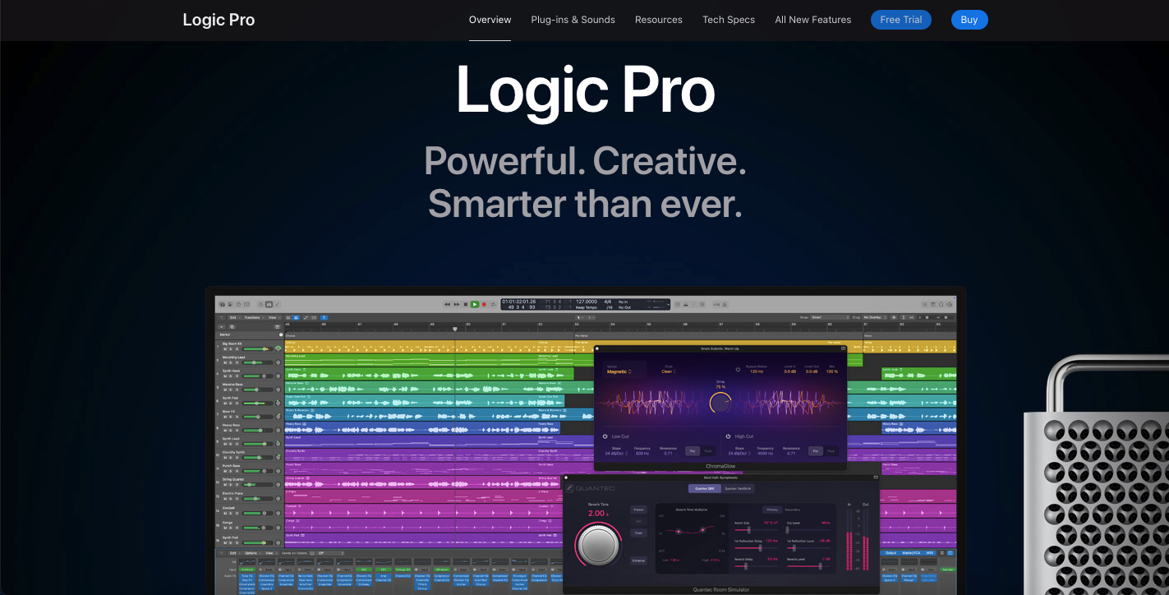Open the High Cut Slope dropdown
This screenshot has height=595, width=1169.
click(739, 453)
